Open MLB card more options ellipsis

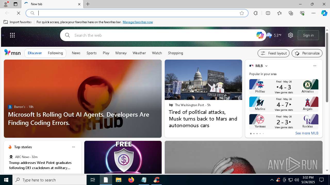coord(315,66)
